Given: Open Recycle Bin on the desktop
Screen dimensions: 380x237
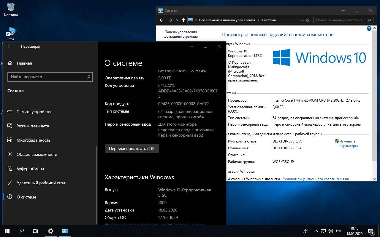Looking at the screenshot, I should click(x=11, y=9).
